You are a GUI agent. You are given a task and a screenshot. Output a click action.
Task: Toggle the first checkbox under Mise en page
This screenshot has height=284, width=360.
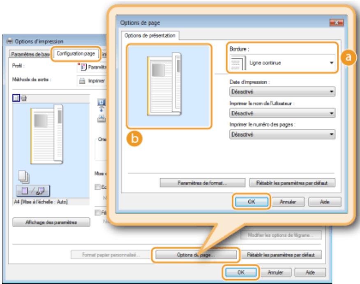click(97, 187)
